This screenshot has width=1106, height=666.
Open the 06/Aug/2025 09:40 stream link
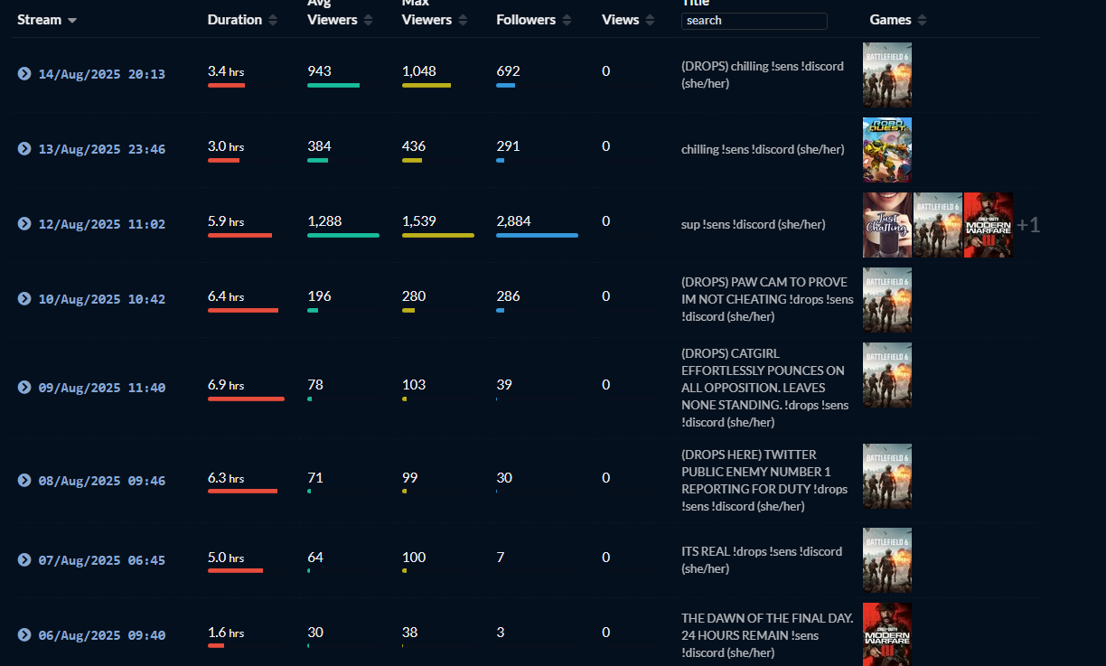pyautogui.click(x=101, y=635)
